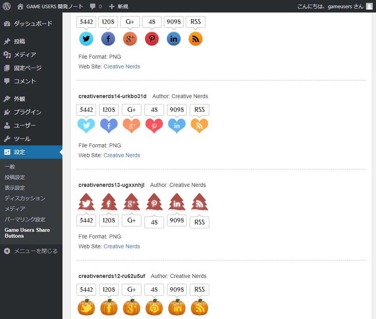Screen dimensions: 376x319
Task: Click GAME USERS 開発ノート site link
Action: click(x=50, y=6)
